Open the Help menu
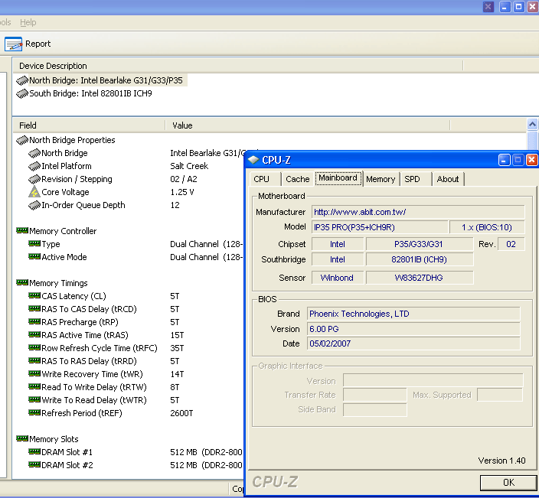 click(28, 23)
